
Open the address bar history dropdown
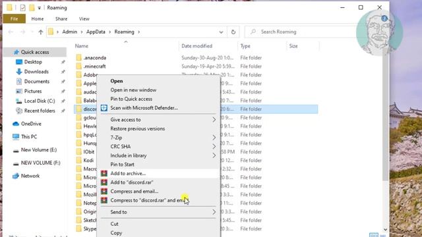coord(221,32)
